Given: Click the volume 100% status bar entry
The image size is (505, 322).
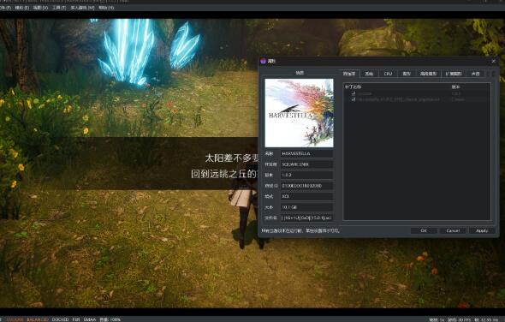Looking at the screenshot, I should [x=110, y=319].
